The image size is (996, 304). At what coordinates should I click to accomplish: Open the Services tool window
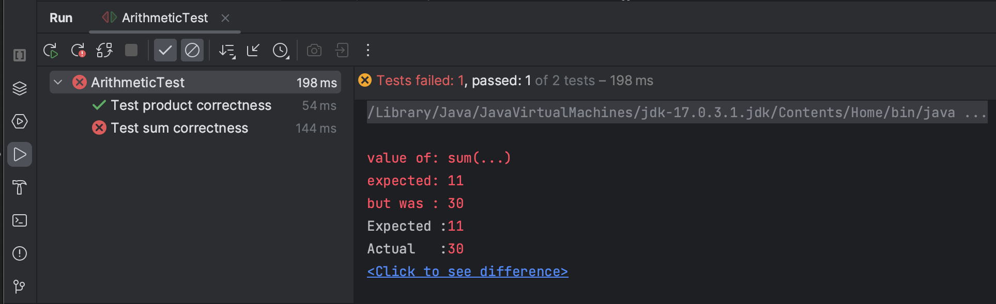(19, 88)
